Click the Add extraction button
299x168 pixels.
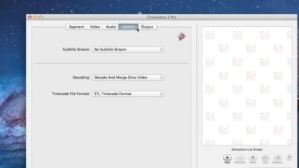[x=227, y=158]
